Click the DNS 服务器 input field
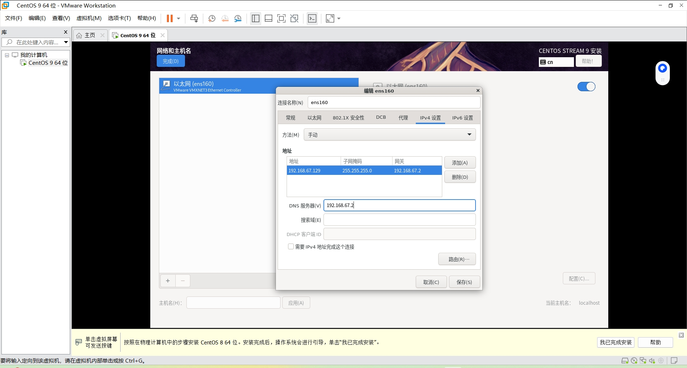 [x=399, y=205]
